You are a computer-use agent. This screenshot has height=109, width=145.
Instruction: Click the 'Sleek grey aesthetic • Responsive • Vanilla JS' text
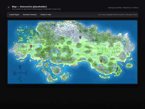coord(123,8)
